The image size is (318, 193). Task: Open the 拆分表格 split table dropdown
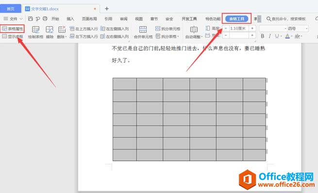[167, 36]
